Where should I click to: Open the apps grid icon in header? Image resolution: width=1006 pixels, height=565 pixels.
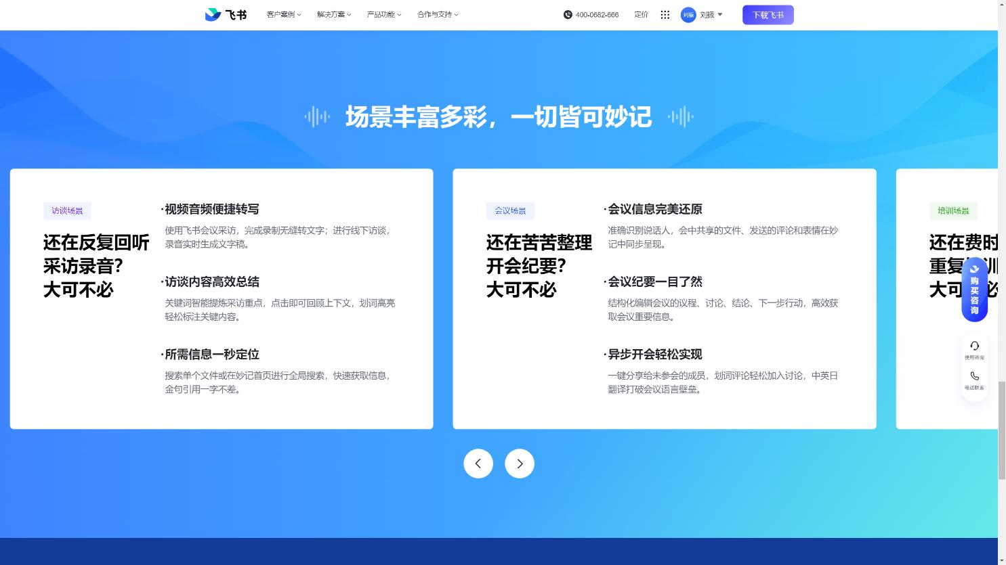[665, 15]
